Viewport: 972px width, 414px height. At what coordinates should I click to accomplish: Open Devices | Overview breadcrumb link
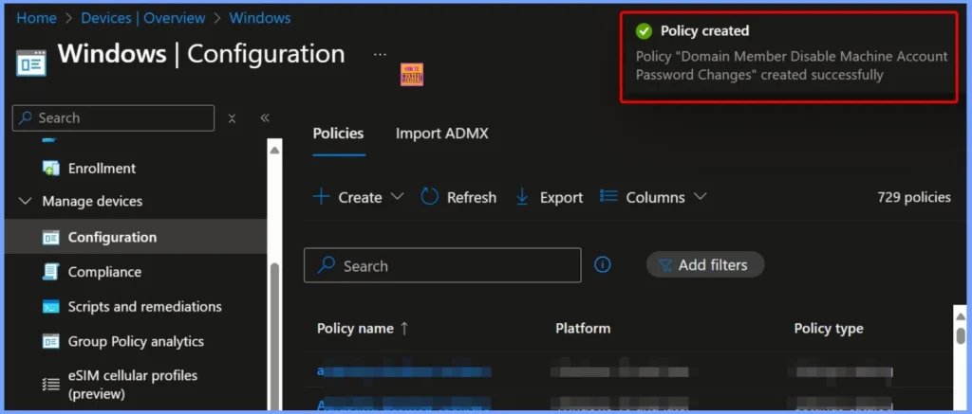click(142, 18)
